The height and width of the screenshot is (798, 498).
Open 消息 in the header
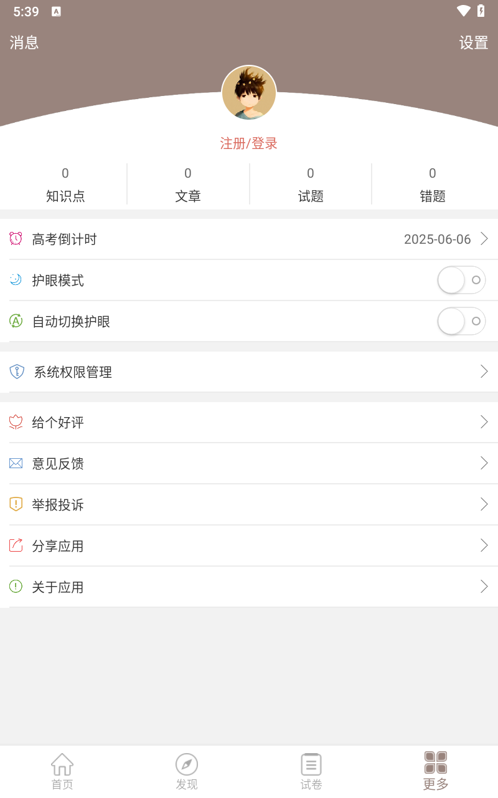(24, 42)
